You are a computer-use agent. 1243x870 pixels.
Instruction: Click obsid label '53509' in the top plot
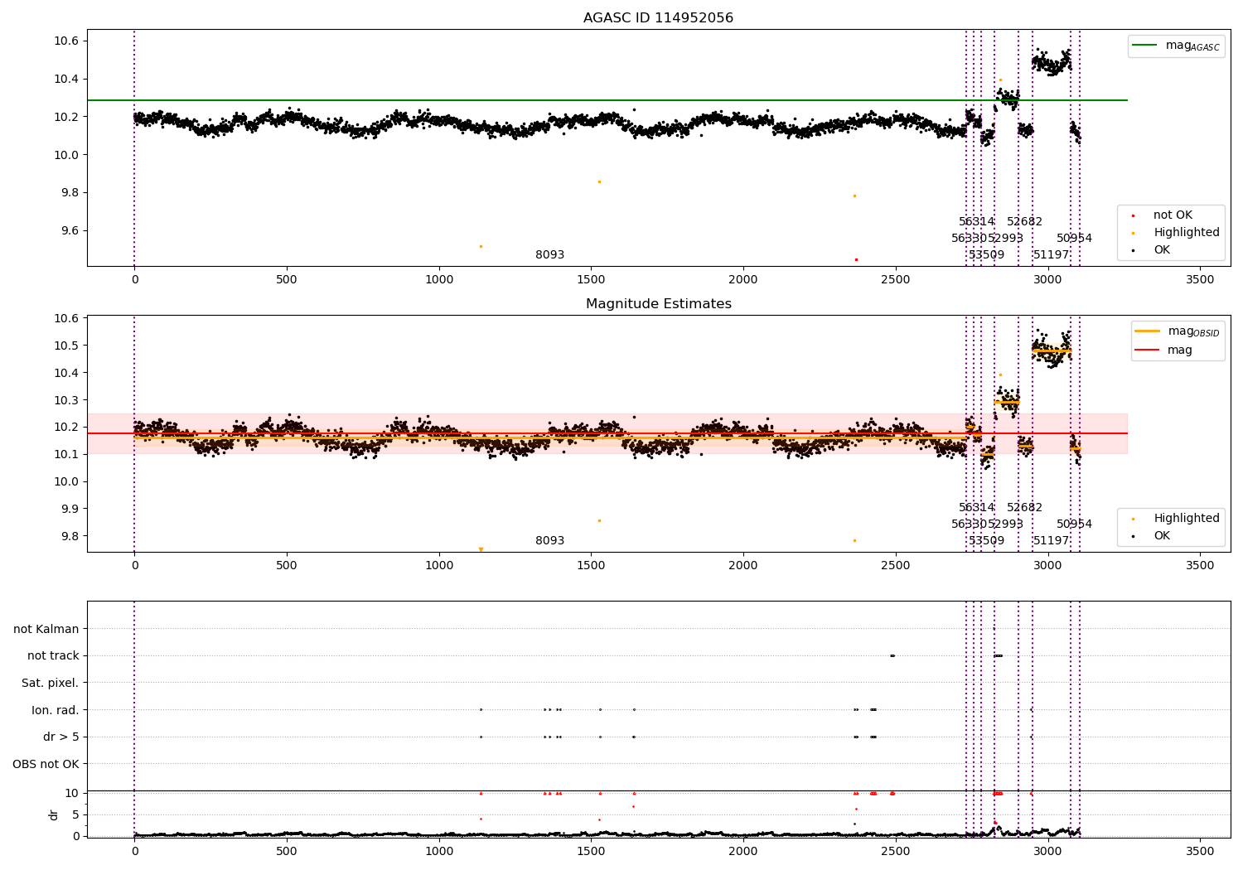(x=986, y=255)
